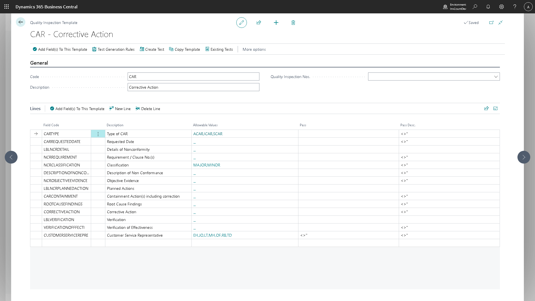The image size is (535, 301).
Task: Open allowable values link for Root Cause Findings
Action: tap(194, 205)
